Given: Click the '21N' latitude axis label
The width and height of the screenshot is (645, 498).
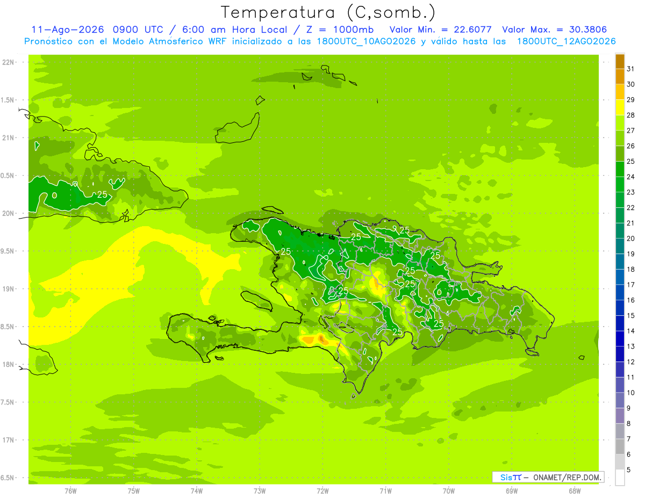Looking at the screenshot, I should click(x=9, y=138).
